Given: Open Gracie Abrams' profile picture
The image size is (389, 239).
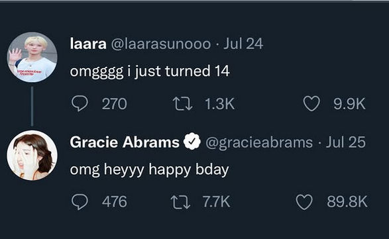Looking at the screenshot, I should [32, 155].
